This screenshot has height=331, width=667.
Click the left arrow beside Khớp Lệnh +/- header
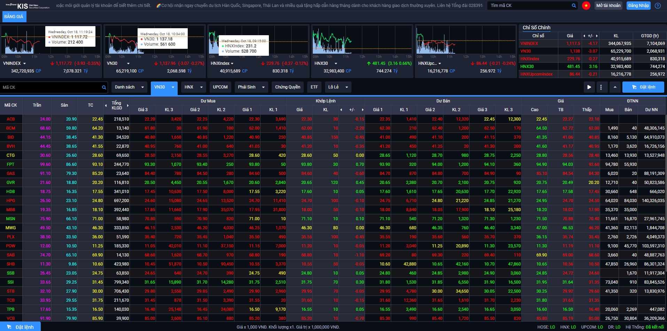(341, 110)
